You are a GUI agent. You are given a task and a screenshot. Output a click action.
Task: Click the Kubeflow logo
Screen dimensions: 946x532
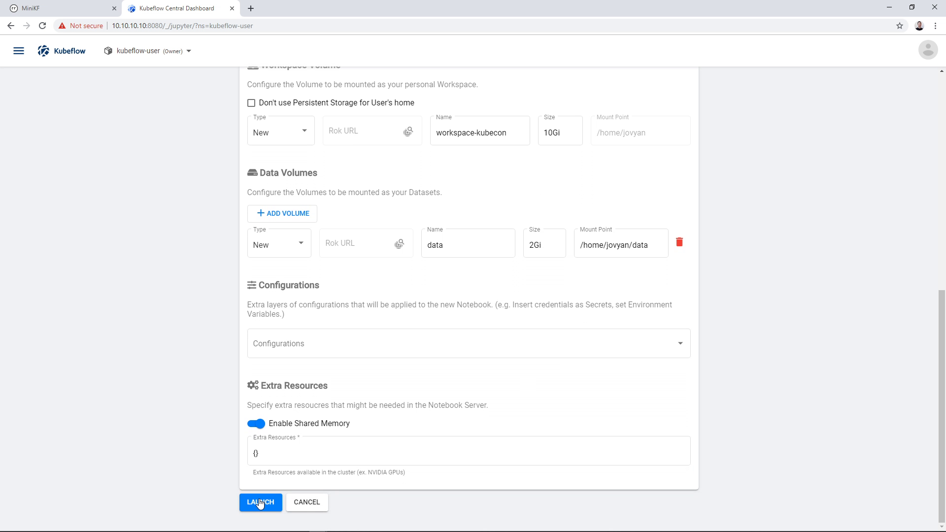pyautogui.click(x=62, y=51)
